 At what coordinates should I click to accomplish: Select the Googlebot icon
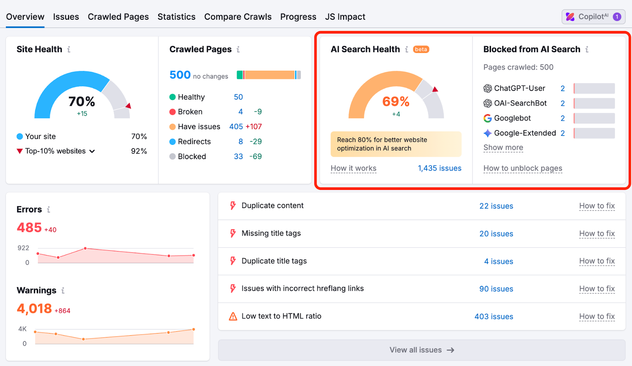487,118
